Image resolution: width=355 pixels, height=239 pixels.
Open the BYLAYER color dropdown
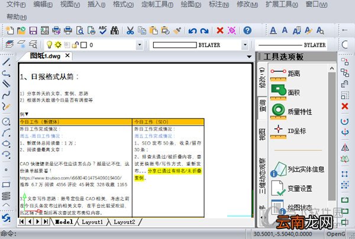(245, 45)
